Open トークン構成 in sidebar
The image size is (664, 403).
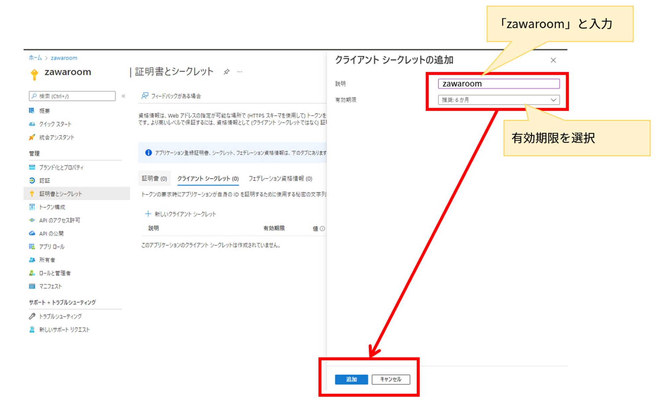tap(52, 207)
